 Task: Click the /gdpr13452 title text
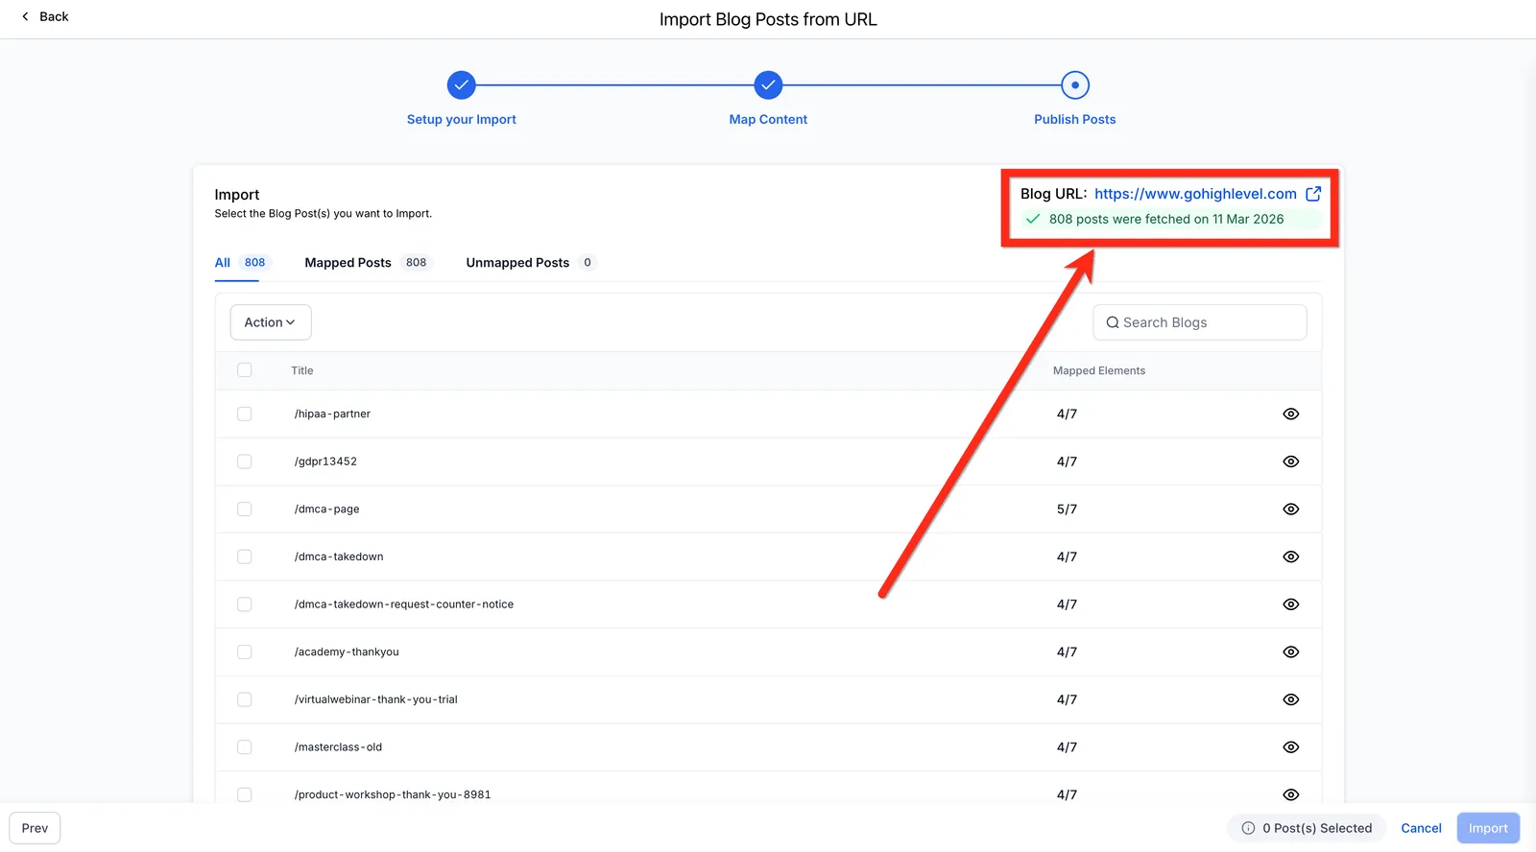pyautogui.click(x=325, y=461)
